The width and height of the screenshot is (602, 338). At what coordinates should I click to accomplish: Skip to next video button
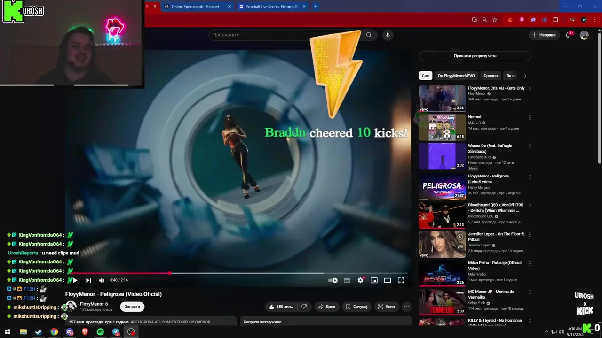[x=88, y=280]
